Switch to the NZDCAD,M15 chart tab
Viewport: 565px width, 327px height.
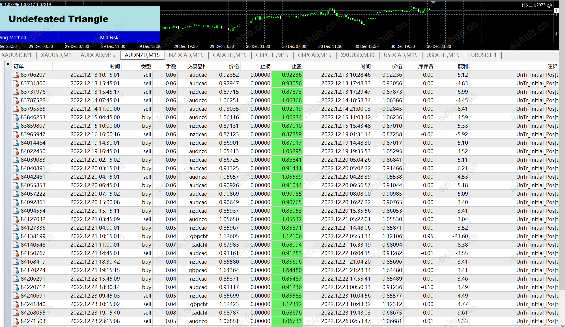(186, 55)
